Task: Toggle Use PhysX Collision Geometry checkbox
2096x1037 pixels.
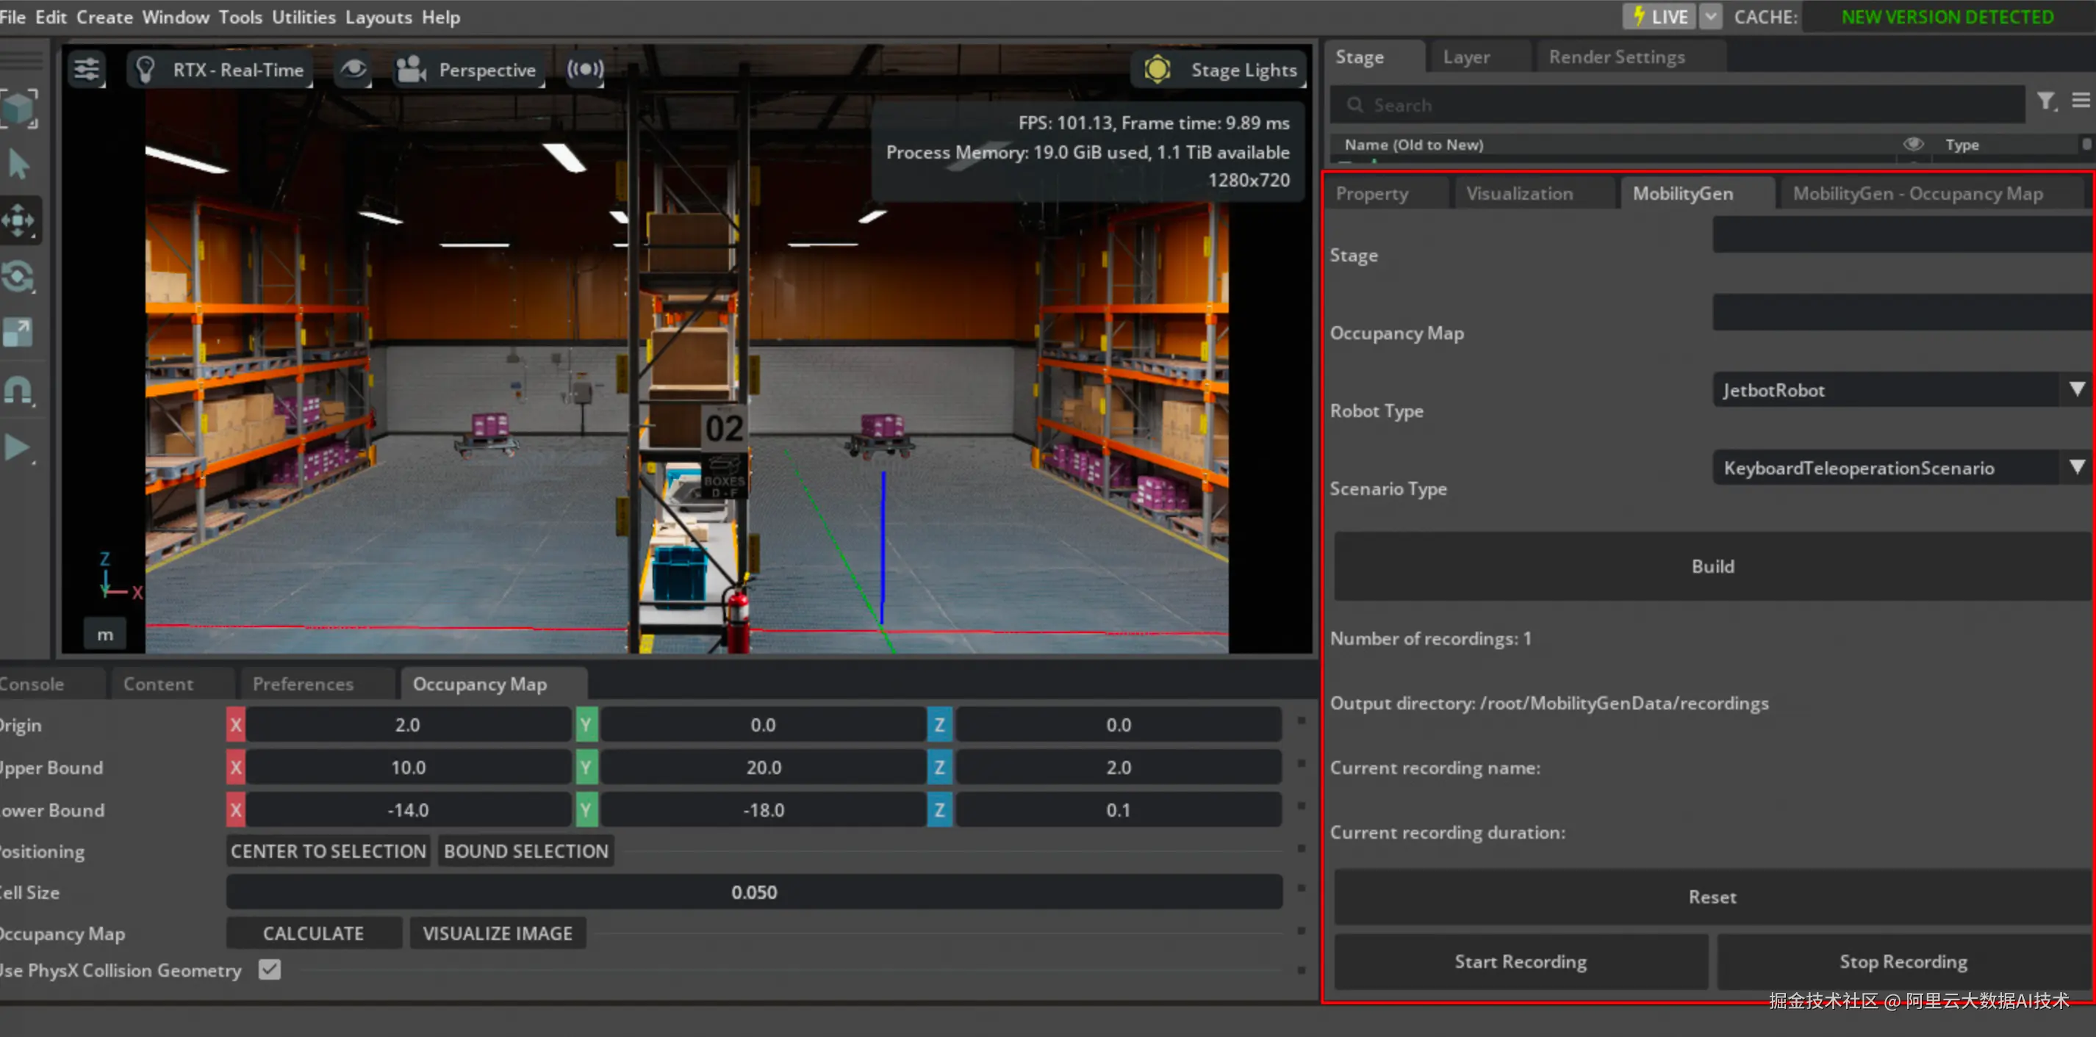Action: point(269,969)
